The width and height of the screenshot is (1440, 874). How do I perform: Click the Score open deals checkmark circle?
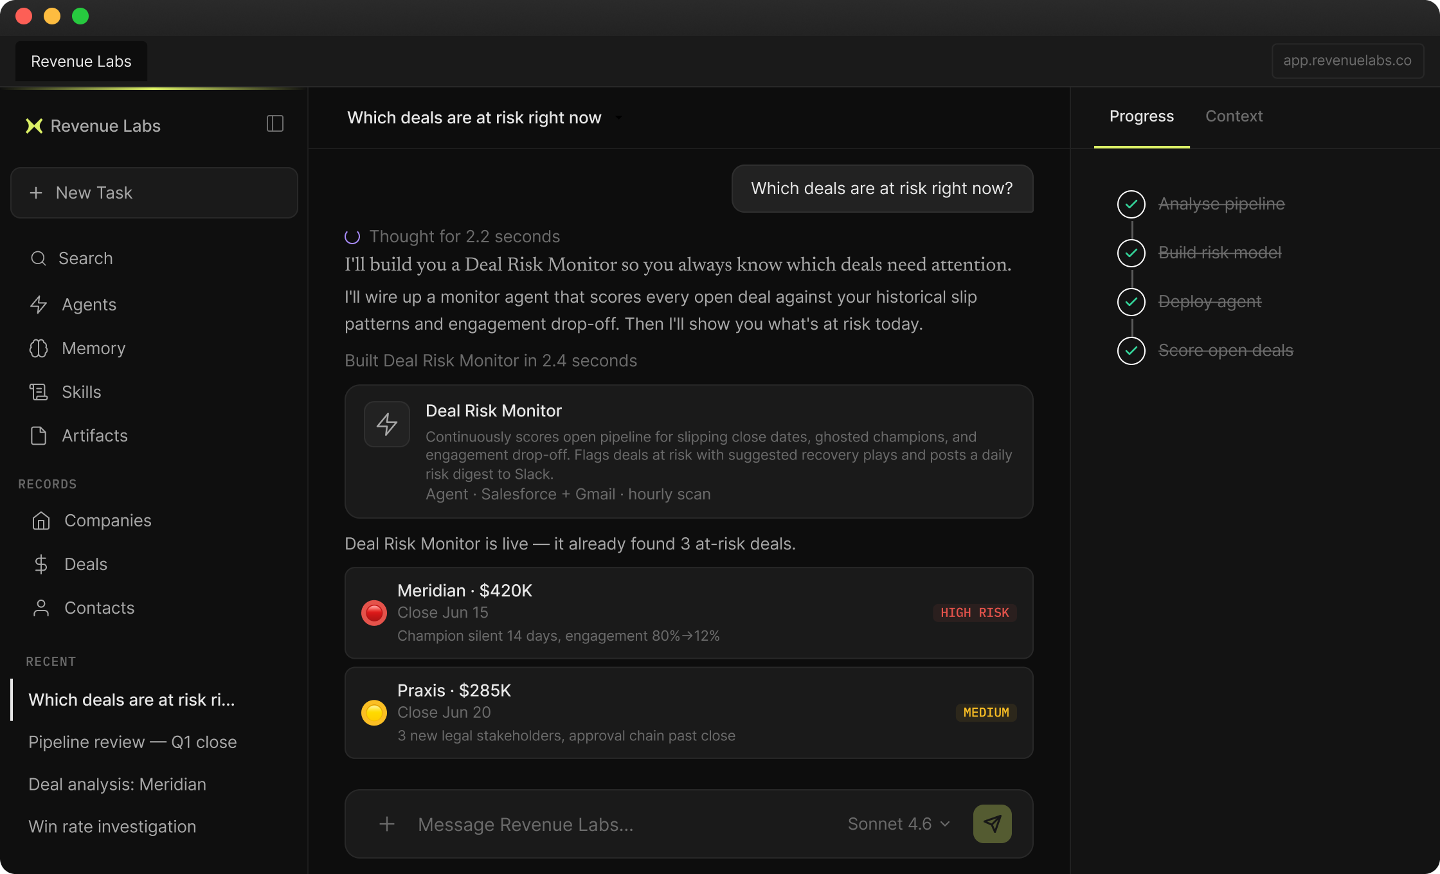tap(1131, 351)
